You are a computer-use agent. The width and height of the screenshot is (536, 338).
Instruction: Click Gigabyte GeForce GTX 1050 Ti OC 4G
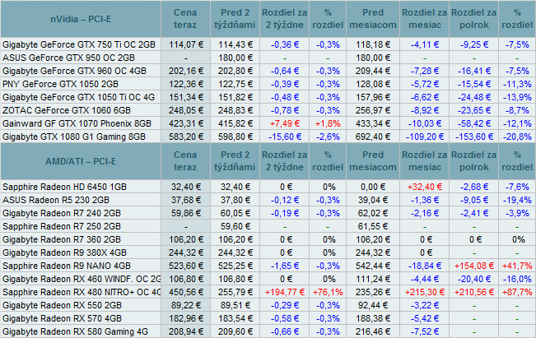click(78, 97)
